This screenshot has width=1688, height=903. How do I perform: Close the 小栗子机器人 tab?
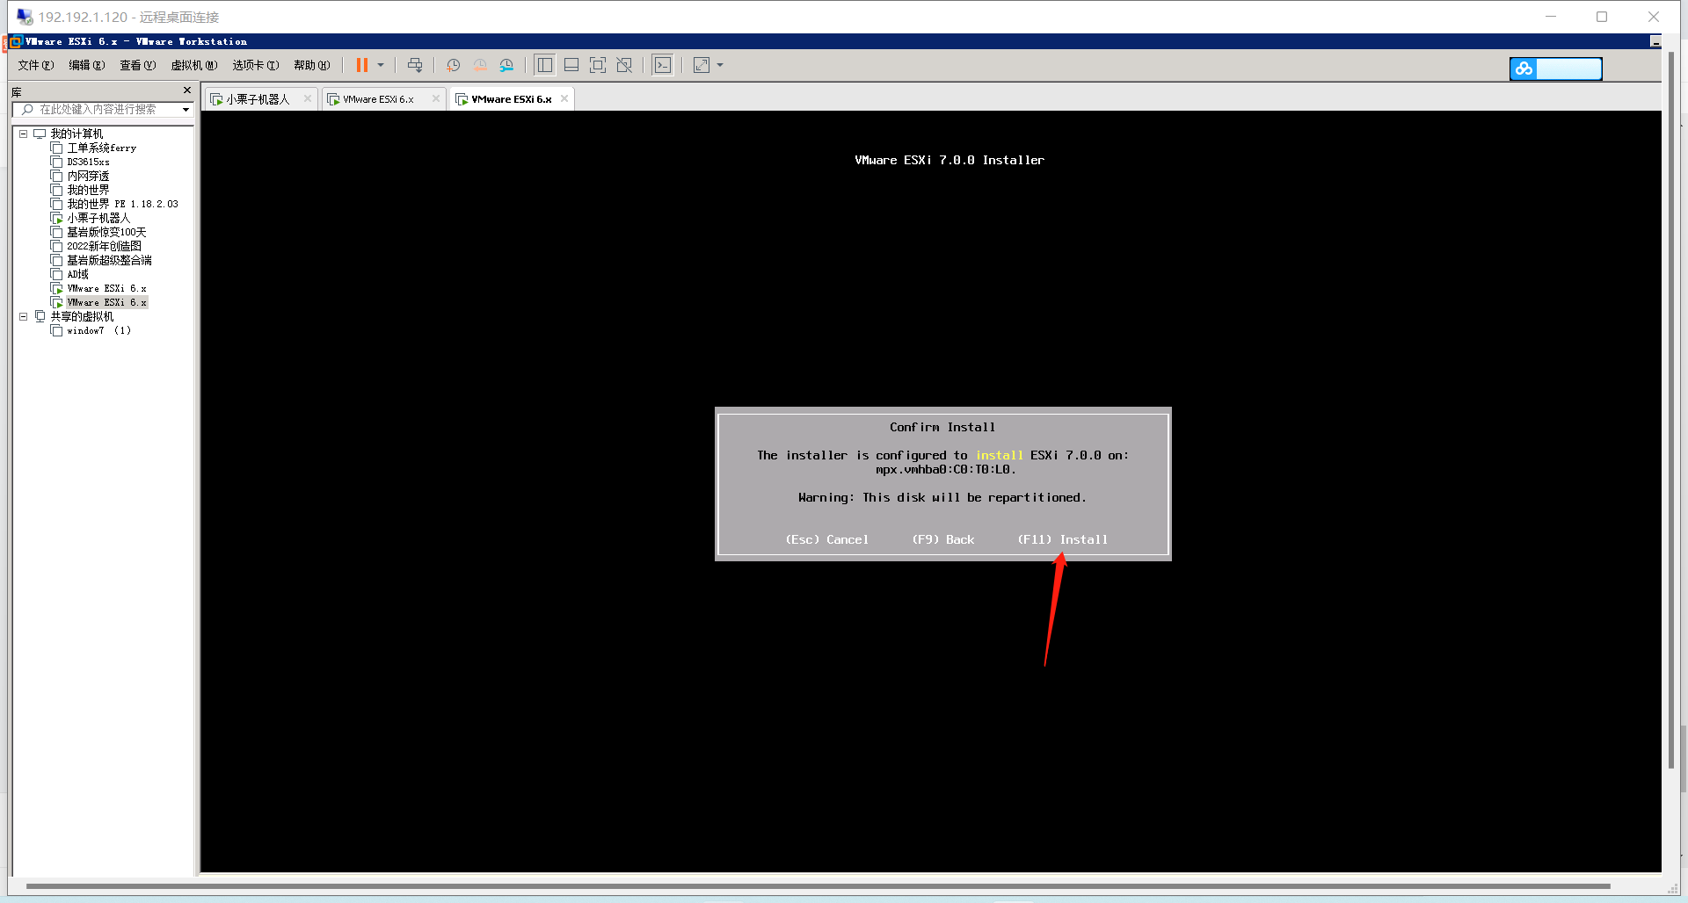(307, 98)
